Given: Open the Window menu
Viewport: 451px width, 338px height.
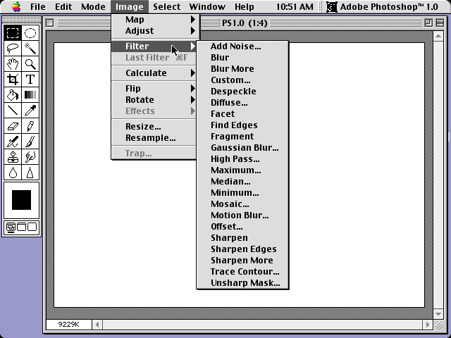Looking at the screenshot, I should pyautogui.click(x=207, y=6).
